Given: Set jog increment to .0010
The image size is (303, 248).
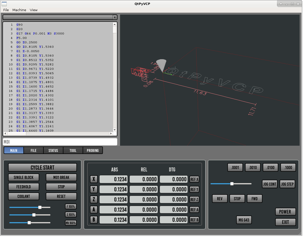Looking at the screenshot, I should (x=253, y=167).
